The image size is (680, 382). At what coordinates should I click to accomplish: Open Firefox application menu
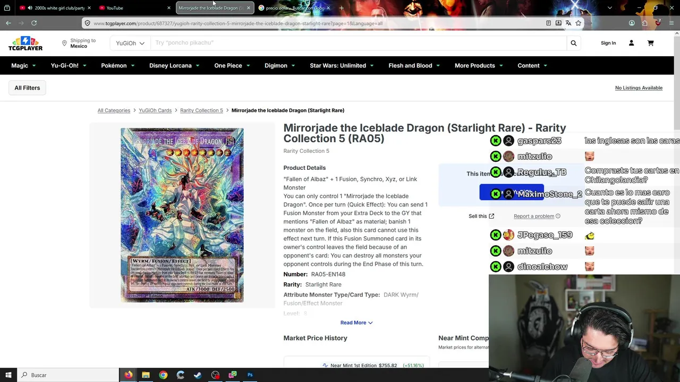coord(671,23)
